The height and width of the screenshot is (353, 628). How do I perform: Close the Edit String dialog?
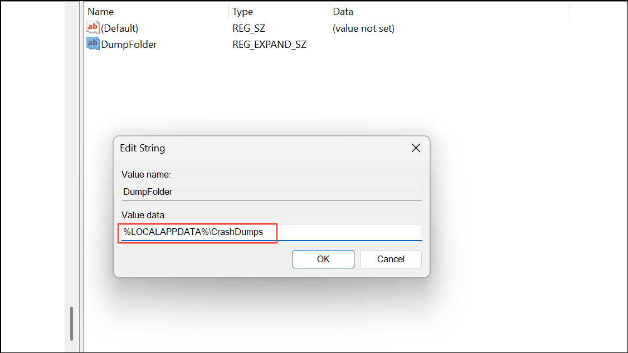[416, 148]
